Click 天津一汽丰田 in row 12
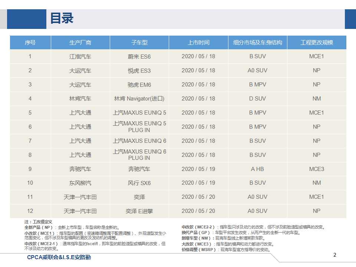The height and width of the screenshot is (267, 356). click(x=80, y=211)
